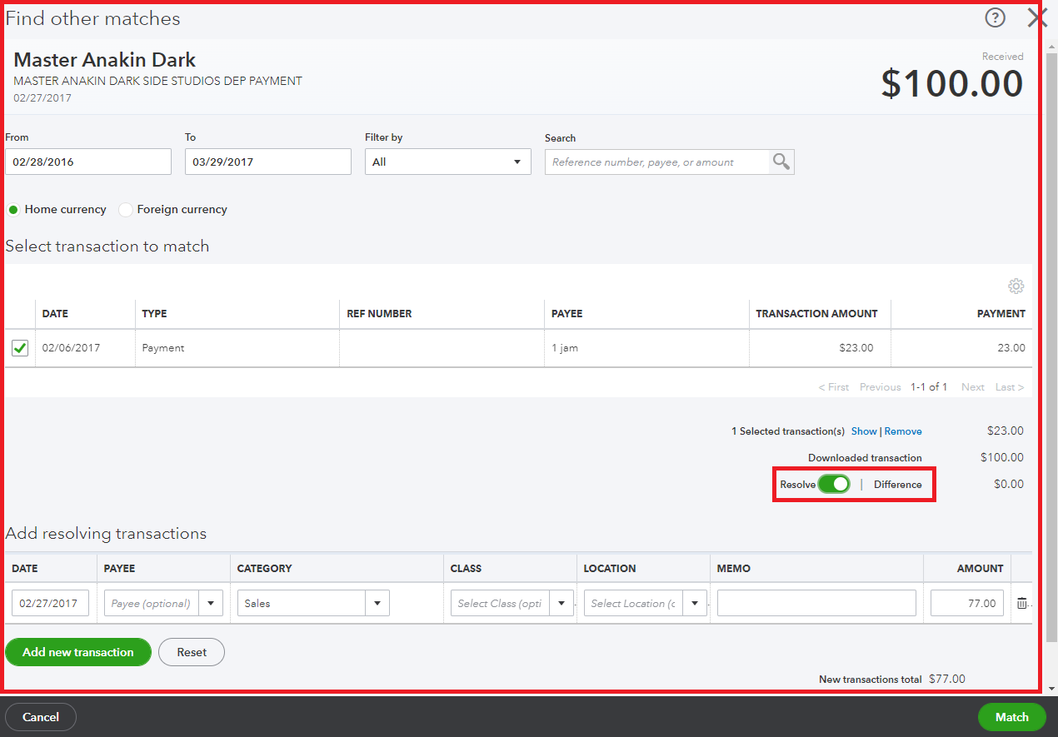Click the gear icon above the transactions table

tap(1016, 286)
